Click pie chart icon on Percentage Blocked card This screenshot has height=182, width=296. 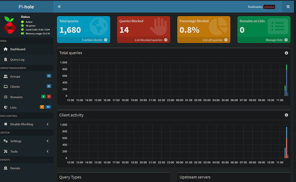[x=218, y=27]
